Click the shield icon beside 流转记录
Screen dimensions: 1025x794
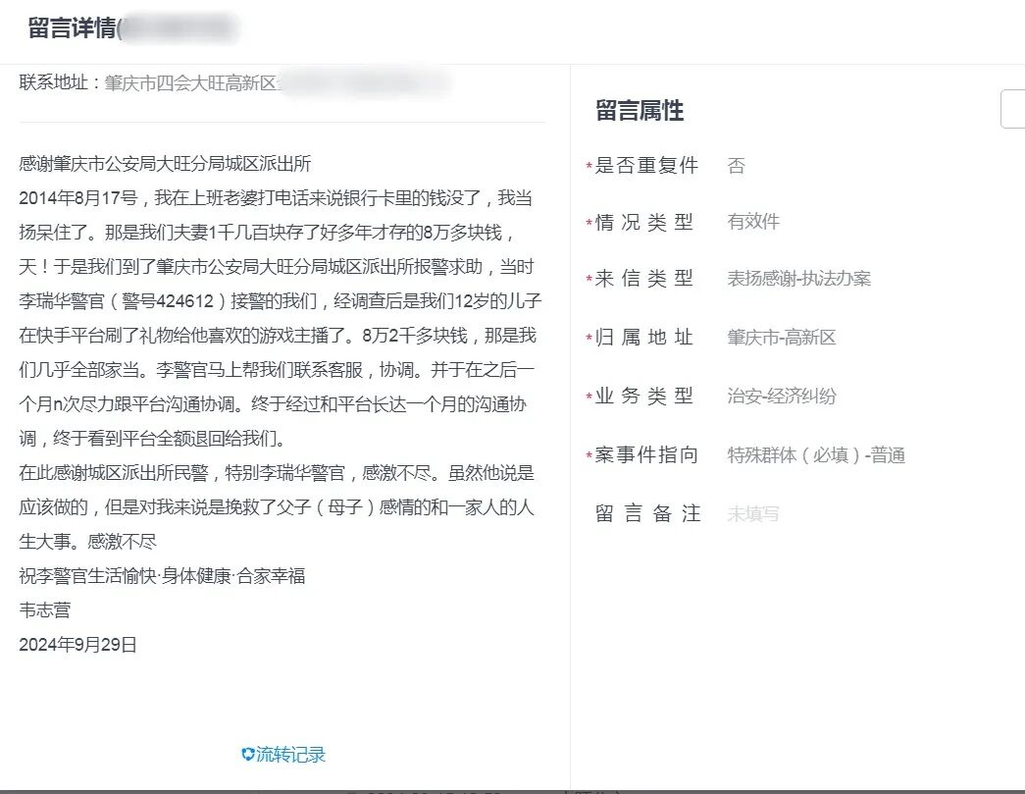click(248, 755)
